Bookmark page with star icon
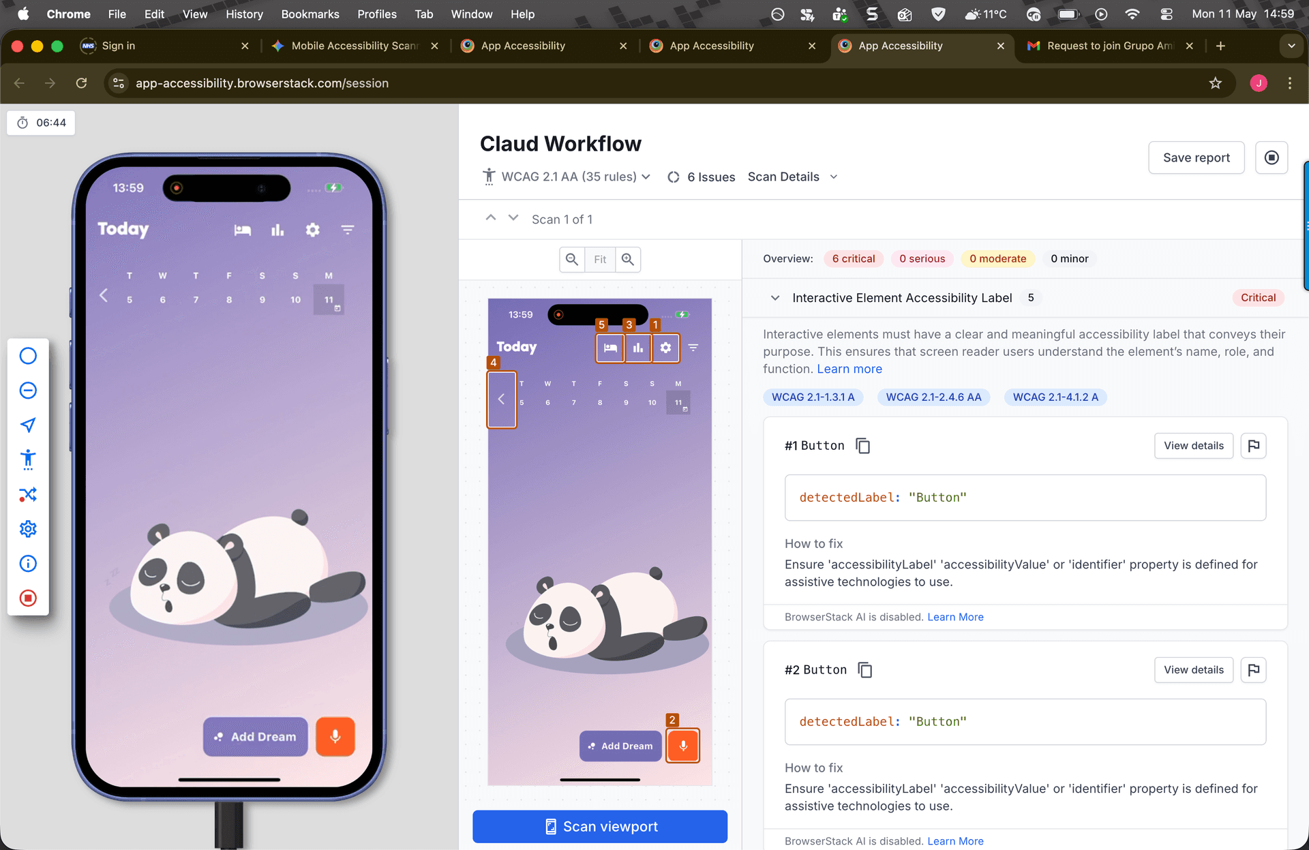 tap(1215, 83)
